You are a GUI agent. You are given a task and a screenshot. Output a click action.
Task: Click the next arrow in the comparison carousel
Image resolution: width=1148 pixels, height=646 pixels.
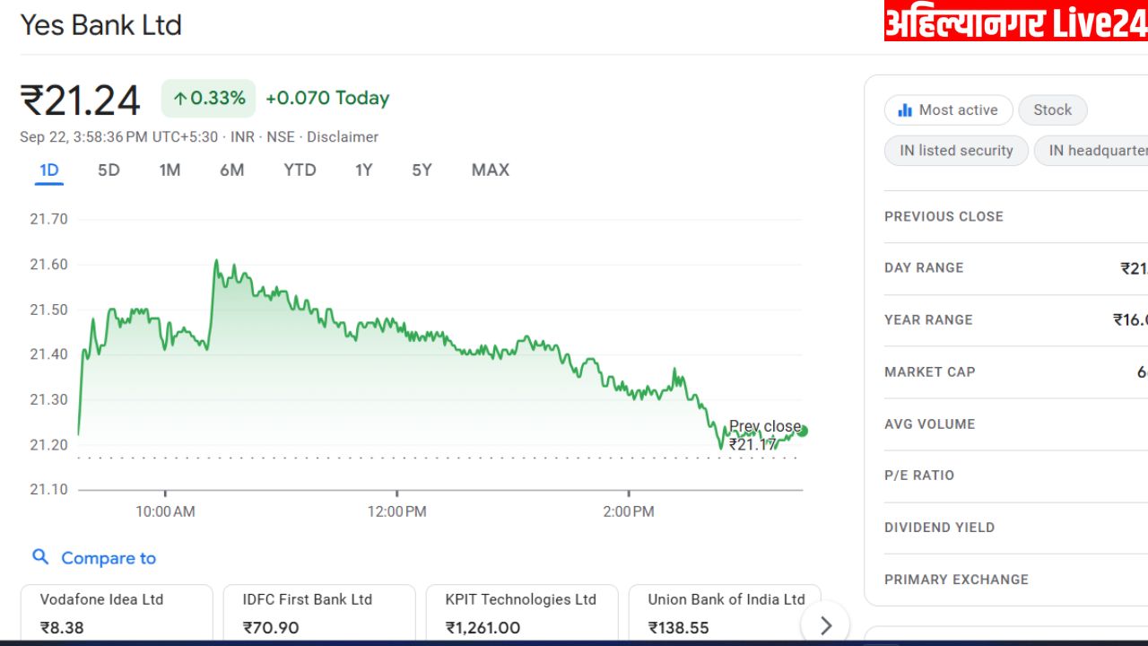click(x=826, y=625)
